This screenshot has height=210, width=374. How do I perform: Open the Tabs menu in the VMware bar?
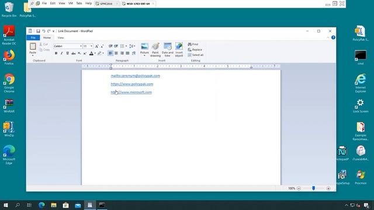(x=79, y=3)
